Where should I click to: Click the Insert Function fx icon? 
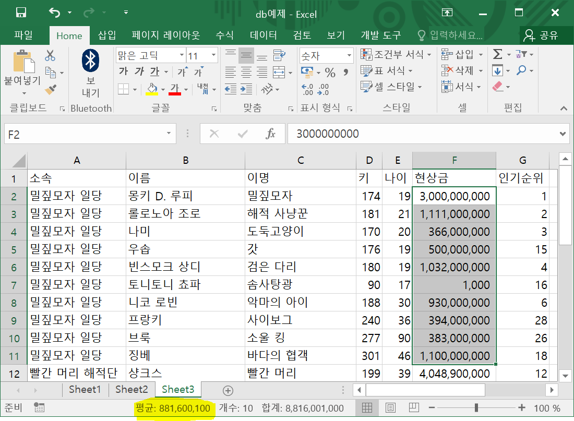270,134
